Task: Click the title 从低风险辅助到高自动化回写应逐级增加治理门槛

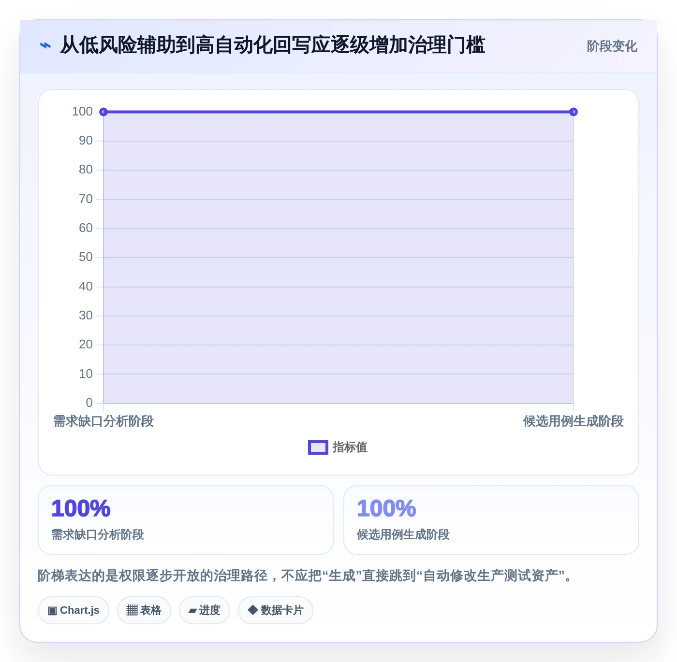Action: coord(272,45)
